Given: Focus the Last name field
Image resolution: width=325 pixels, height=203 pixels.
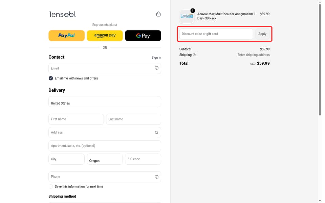Looking at the screenshot, I should point(133,119).
